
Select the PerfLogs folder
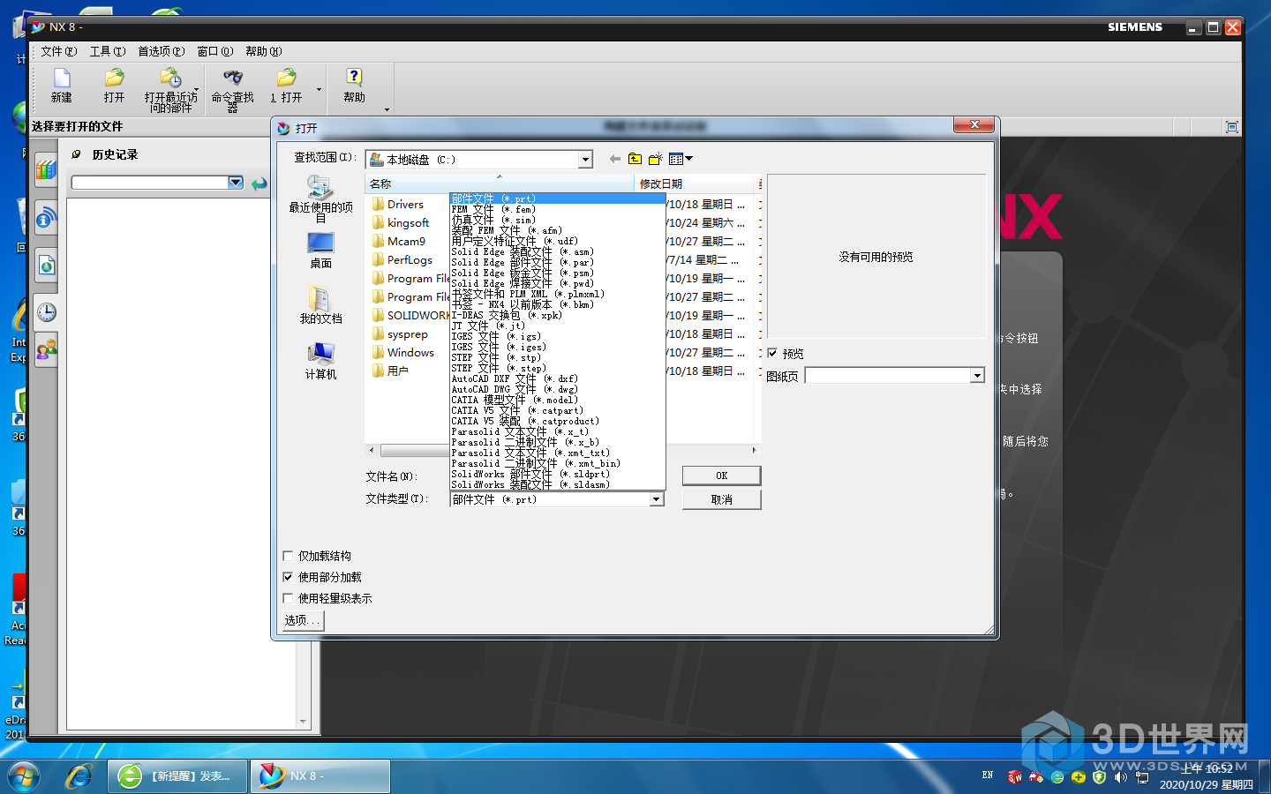[x=402, y=259]
